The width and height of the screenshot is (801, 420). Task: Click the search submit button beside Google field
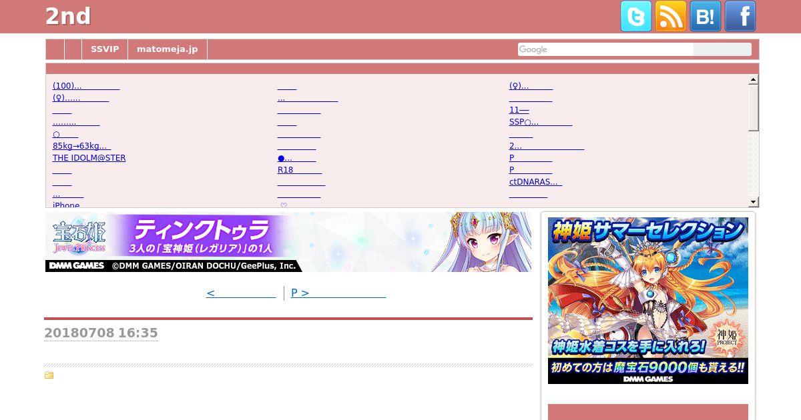click(722, 49)
